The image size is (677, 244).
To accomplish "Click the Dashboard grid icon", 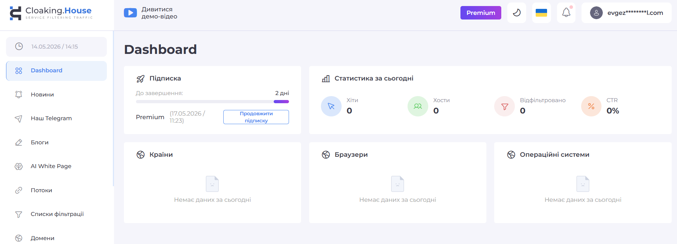I will pyautogui.click(x=19, y=71).
